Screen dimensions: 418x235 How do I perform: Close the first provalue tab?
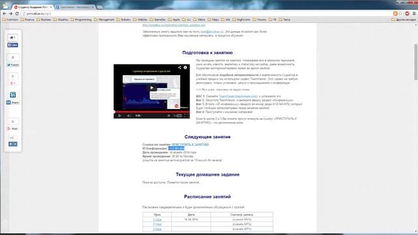[51, 7]
